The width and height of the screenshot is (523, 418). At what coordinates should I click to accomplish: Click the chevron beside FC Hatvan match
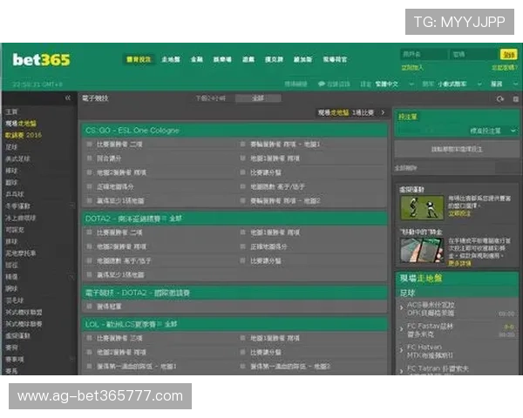pos(401,350)
